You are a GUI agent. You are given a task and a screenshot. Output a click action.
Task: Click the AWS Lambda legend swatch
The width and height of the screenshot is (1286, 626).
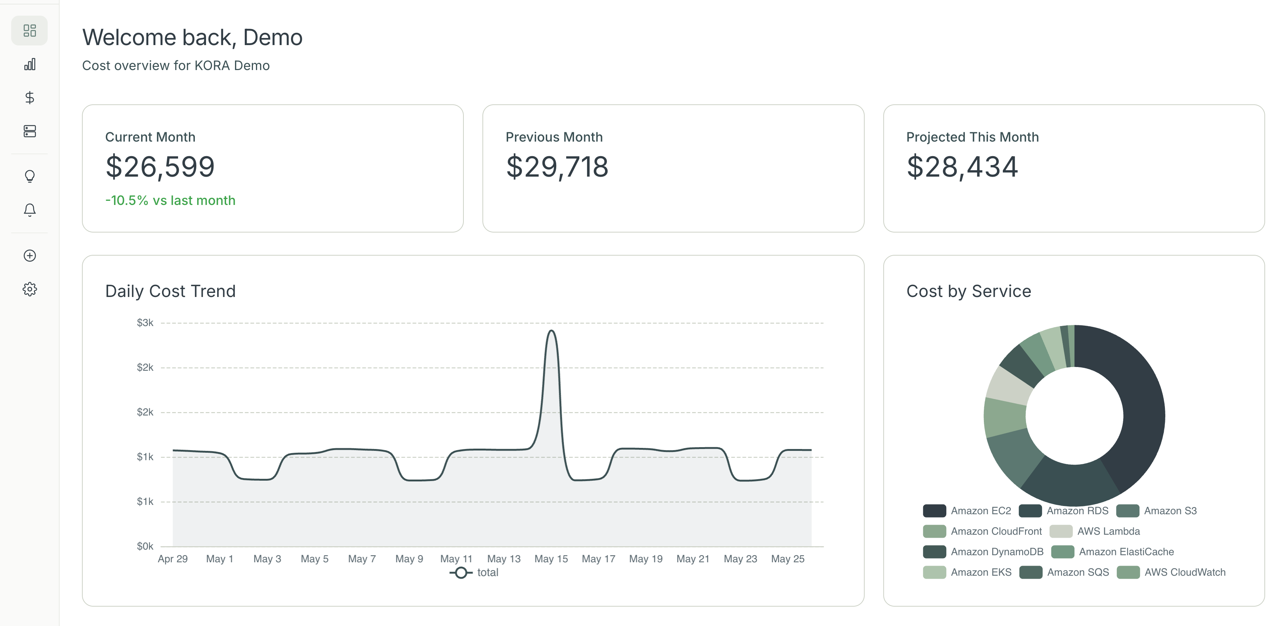[1060, 531]
